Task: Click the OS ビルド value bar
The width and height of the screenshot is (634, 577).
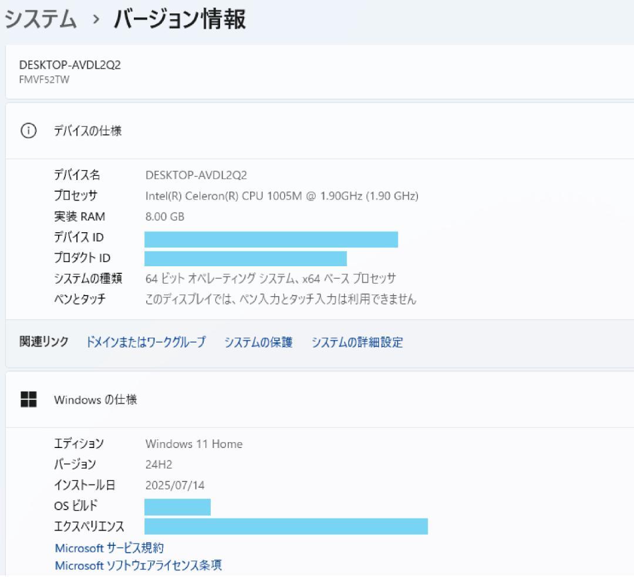Action: pyautogui.click(x=178, y=506)
